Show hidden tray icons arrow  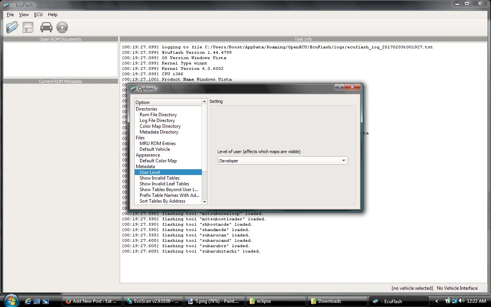[x=437, y=301]
